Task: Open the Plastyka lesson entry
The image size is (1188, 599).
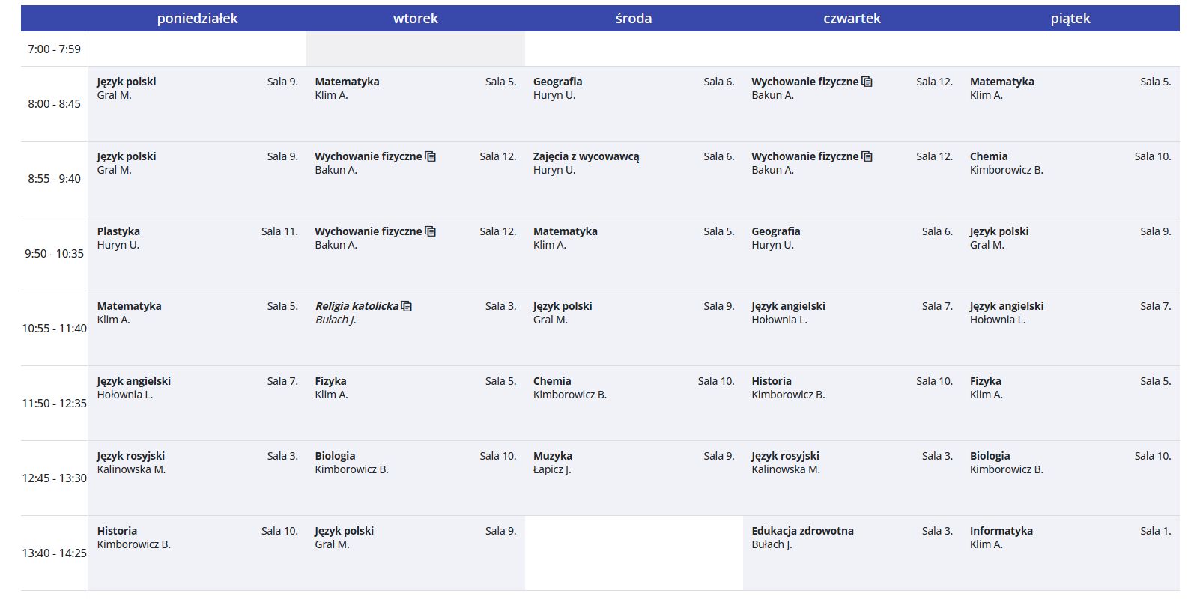Action: click(x=118, y=231)
